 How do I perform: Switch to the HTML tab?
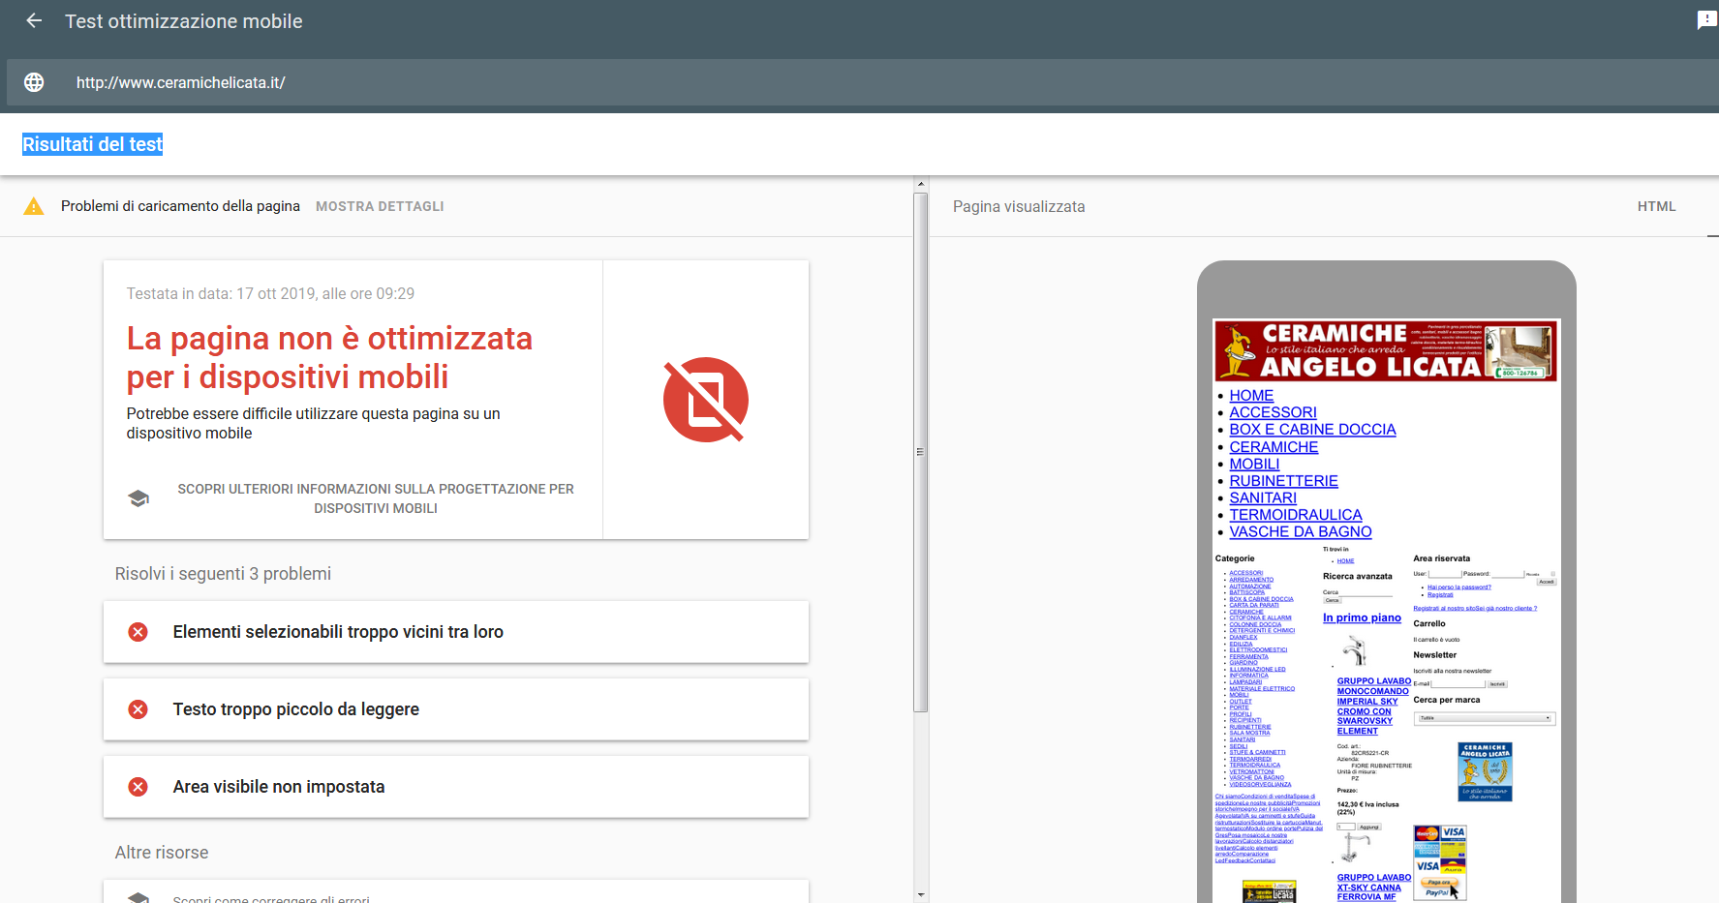(1656, 206)
